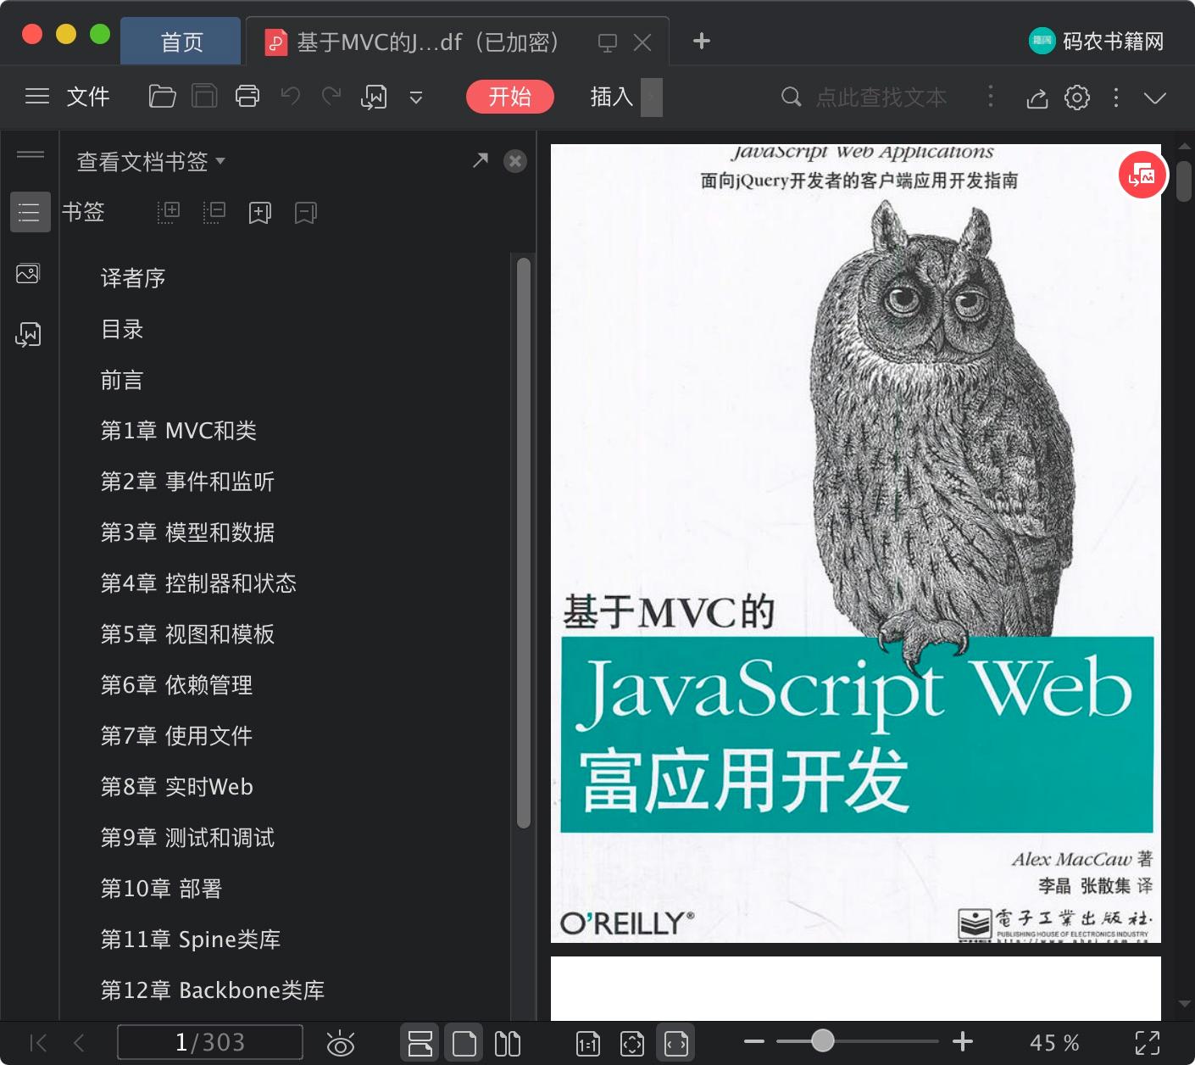
Task: Switch to the 插入 ribbon tab
Action: coord(612,97)
